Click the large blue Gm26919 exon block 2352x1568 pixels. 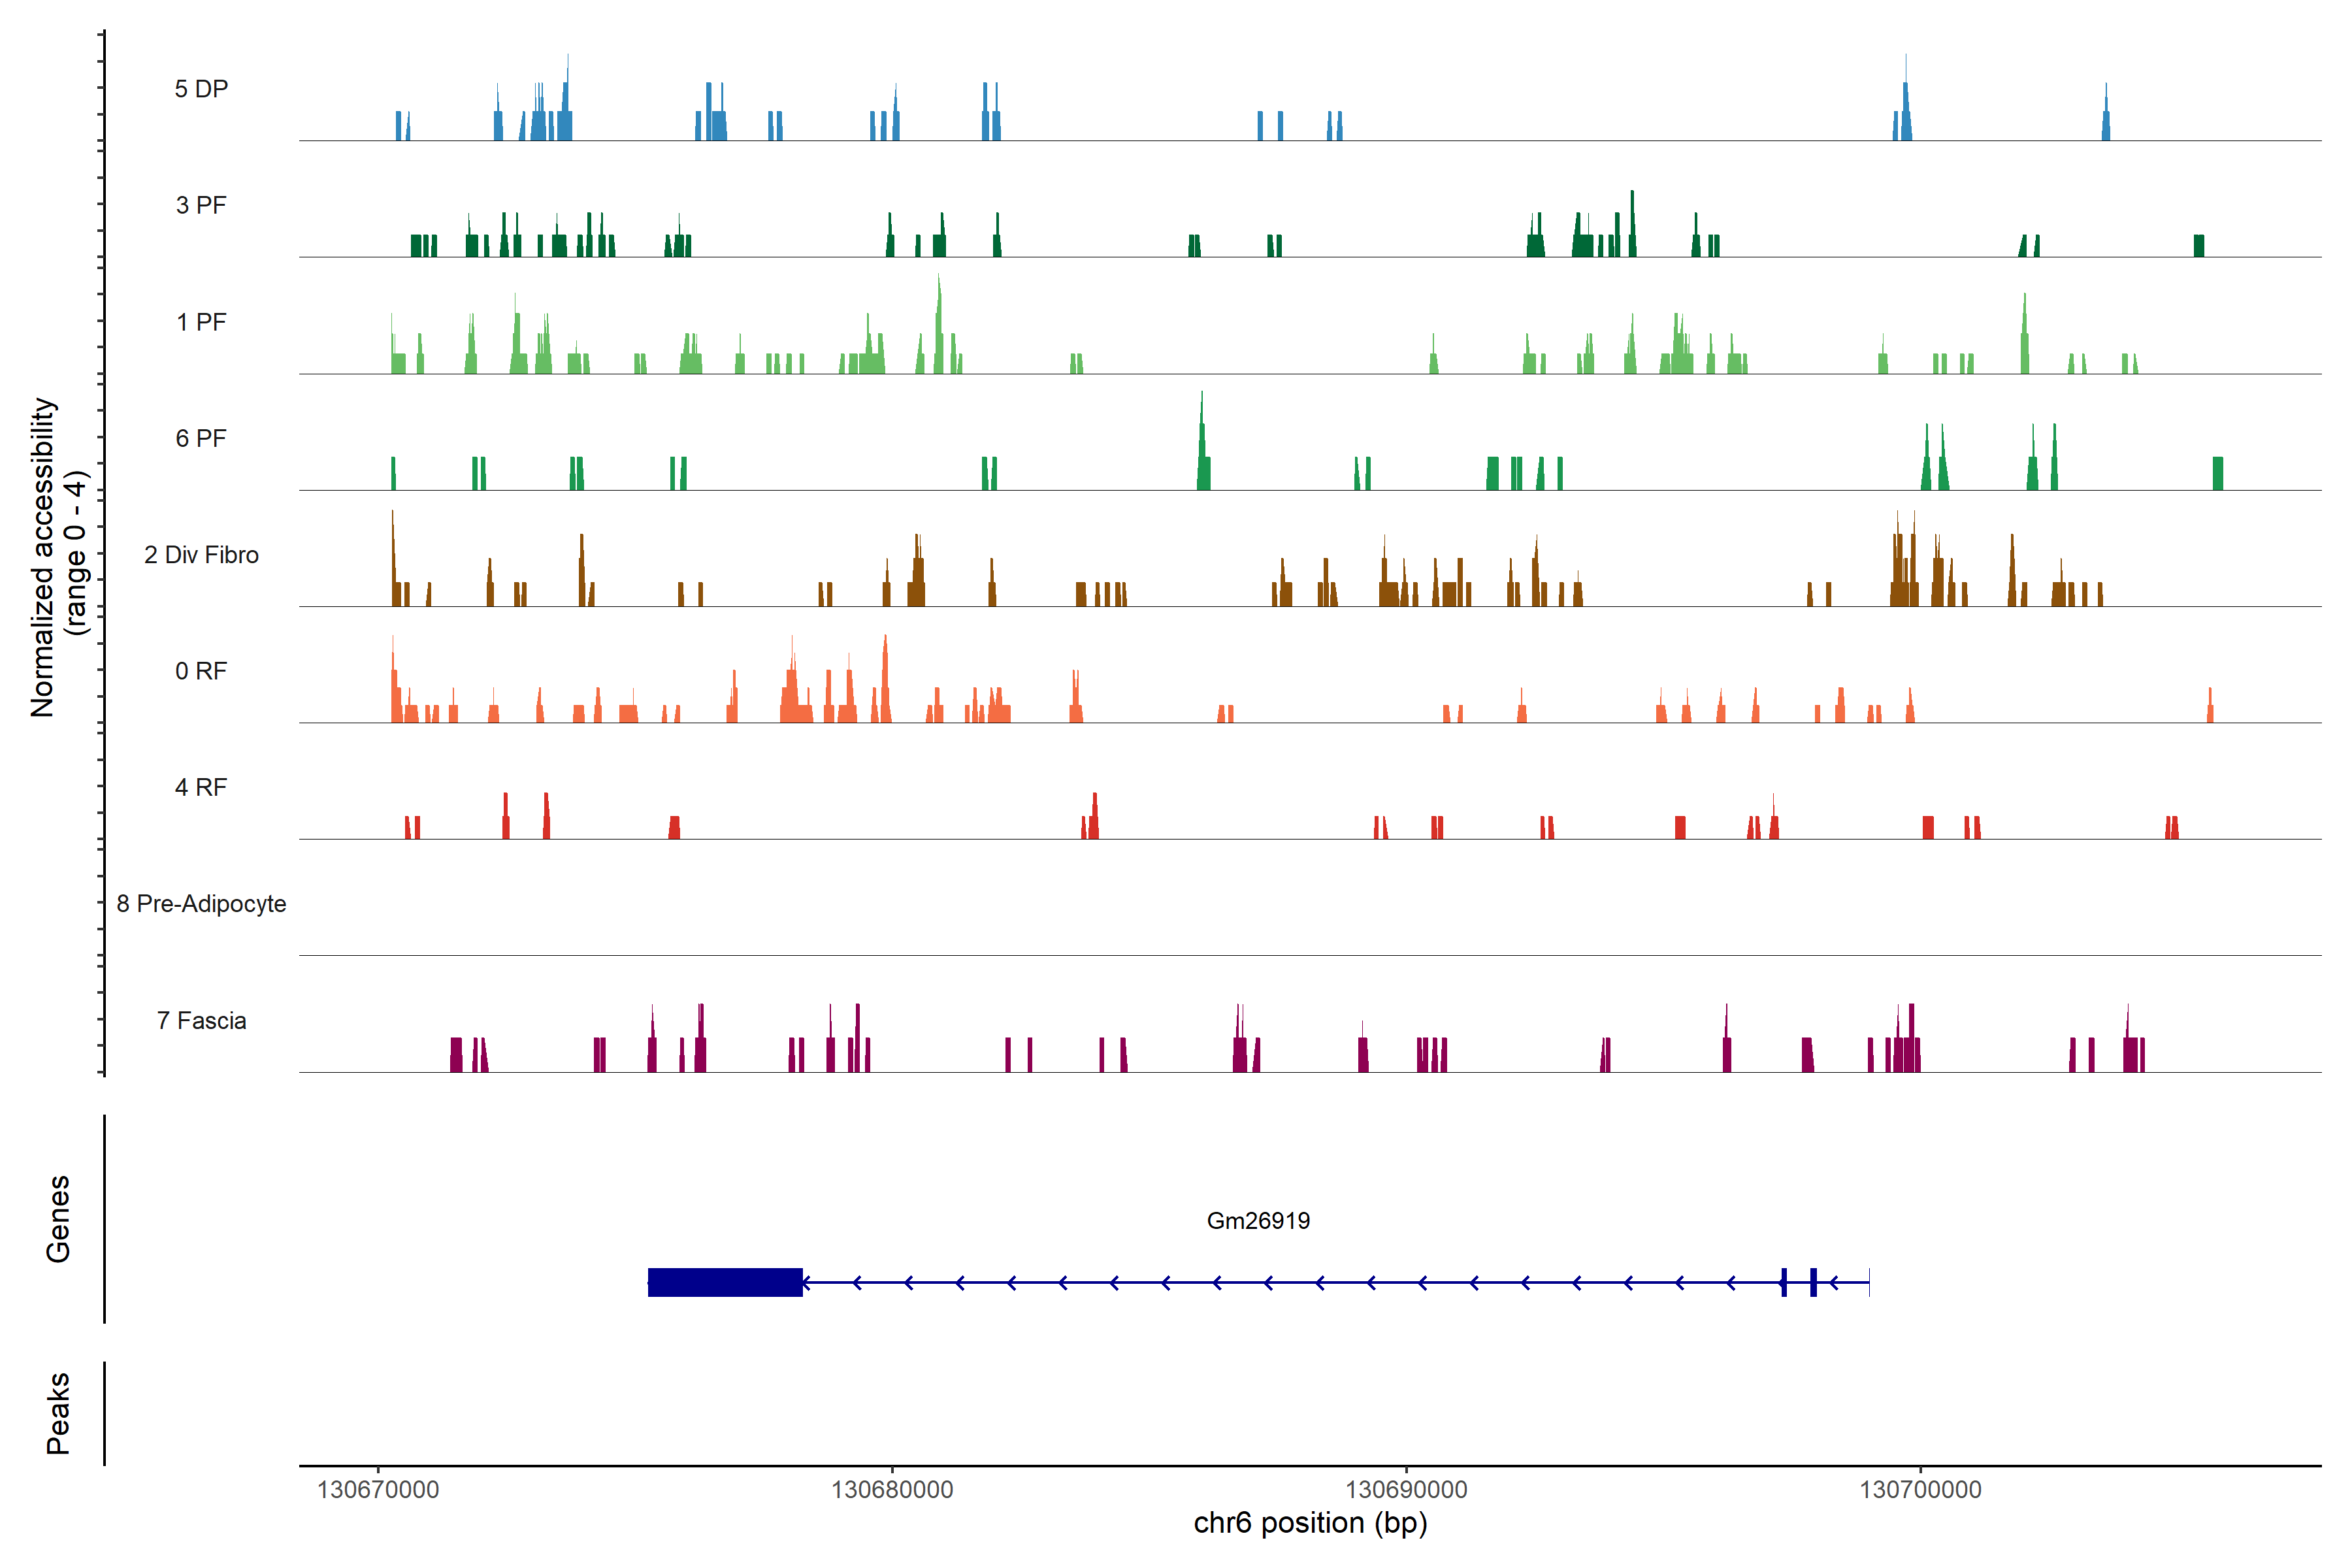[725, 1282]
